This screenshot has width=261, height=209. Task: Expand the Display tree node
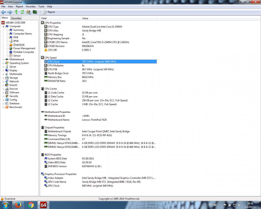3,71
